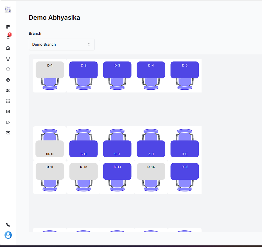The image size is (262, 247).
Task: Open the user profile avatar icon
Action: (8, 235)
